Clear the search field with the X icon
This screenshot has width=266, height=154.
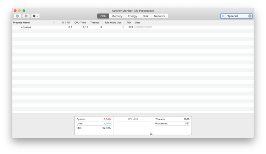pyautogui.click(x=250, y=16)
